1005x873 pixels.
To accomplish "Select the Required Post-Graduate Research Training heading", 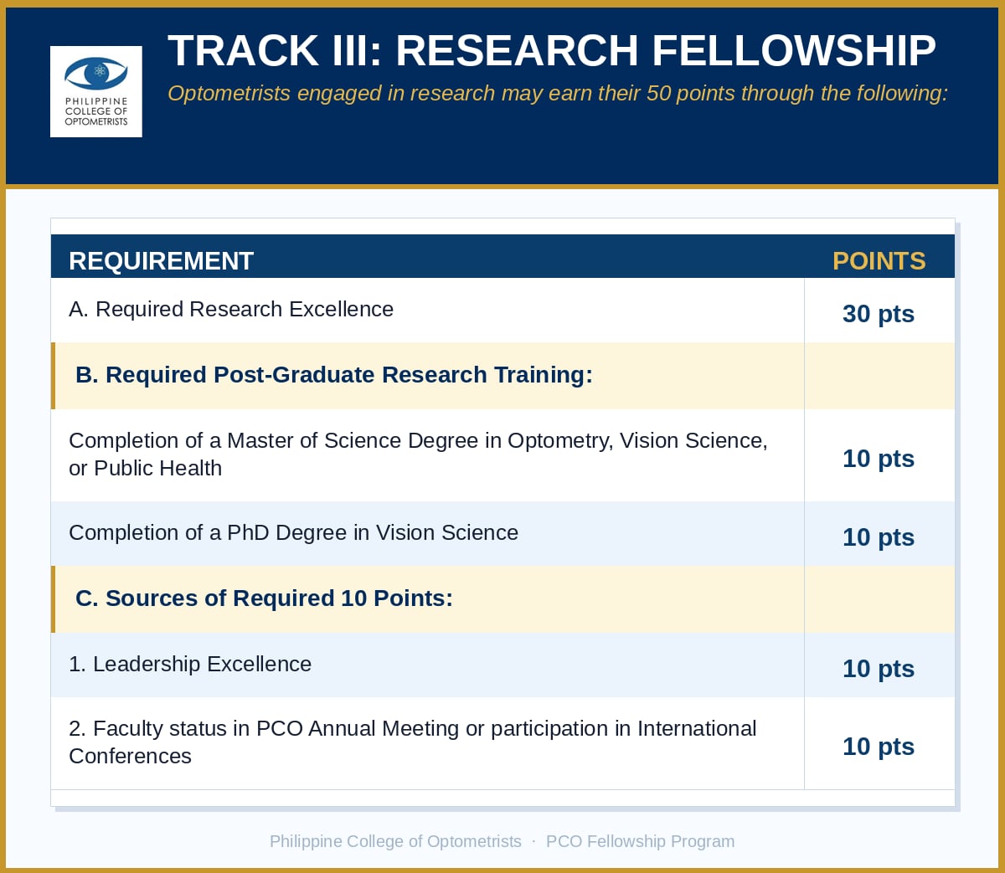I will [334, 375].
